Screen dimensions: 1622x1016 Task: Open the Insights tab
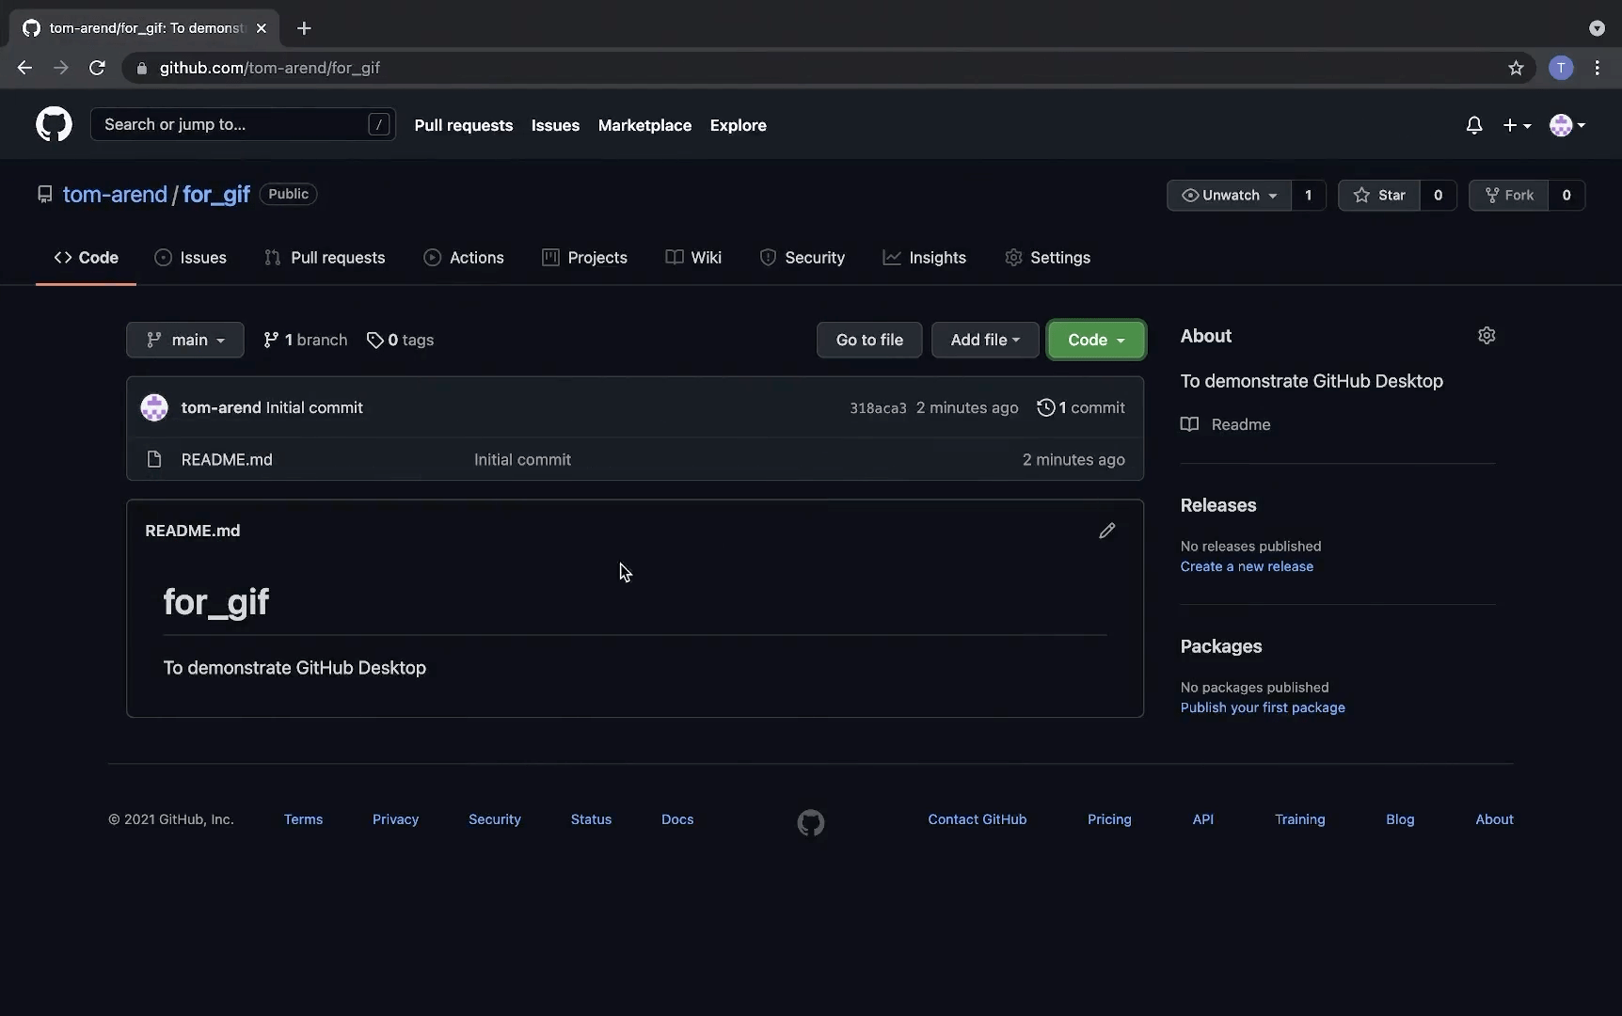click(x=924, y=258)
